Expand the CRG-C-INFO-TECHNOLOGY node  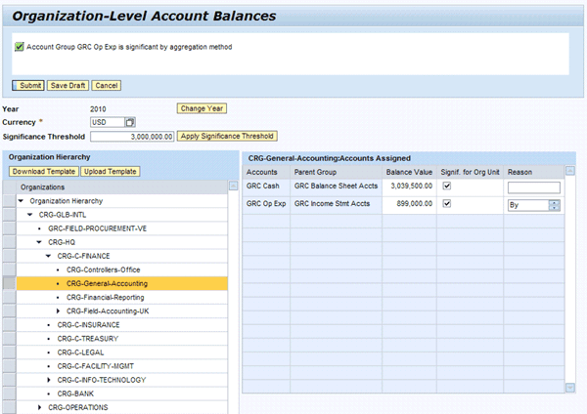48,380
